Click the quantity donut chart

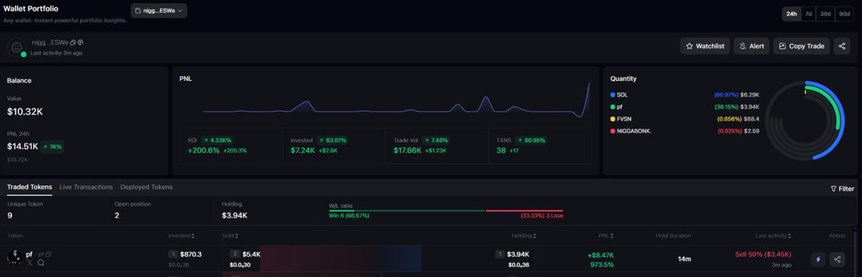805,121
